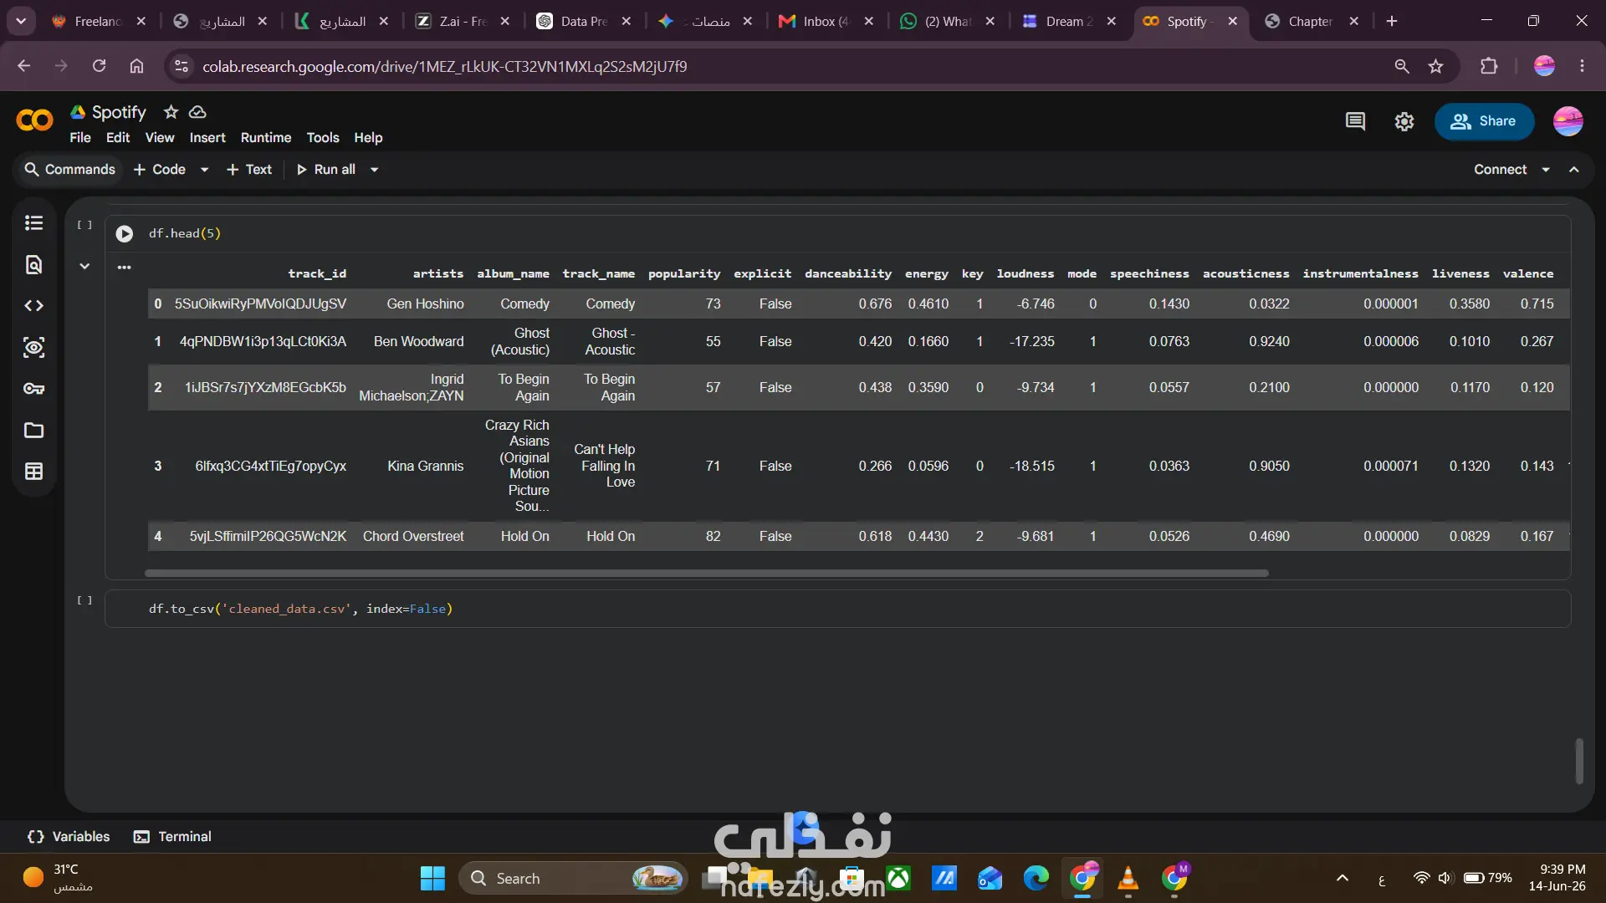Open VLC media player from taskbar
Screen dimensions: 1606x903
[1128, 879]
